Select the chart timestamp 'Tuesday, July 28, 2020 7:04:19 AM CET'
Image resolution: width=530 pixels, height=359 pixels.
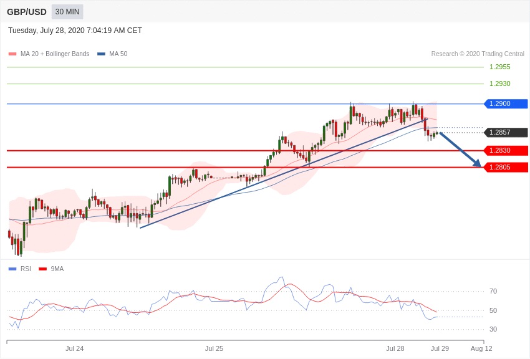click(75, 31)
